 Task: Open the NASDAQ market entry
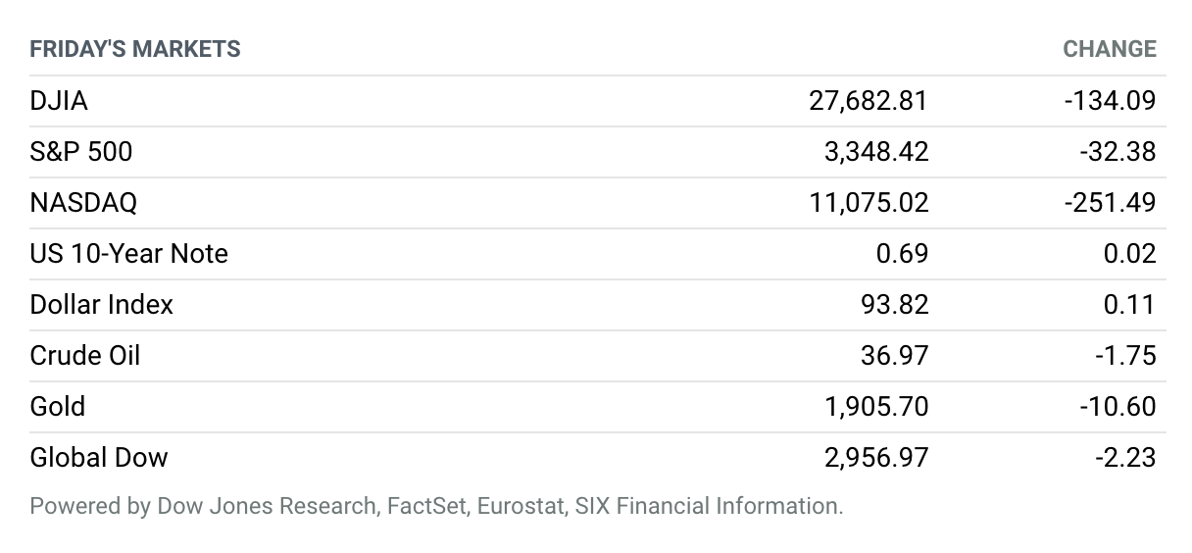click(x=83, y=202)
